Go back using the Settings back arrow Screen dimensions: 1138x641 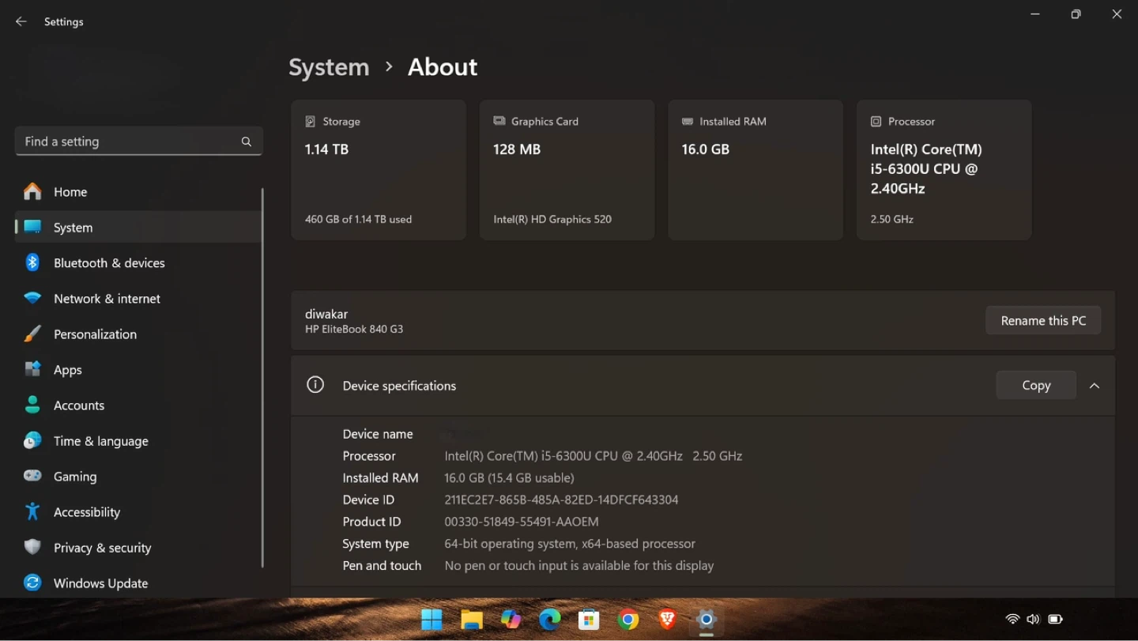[21, 21]
